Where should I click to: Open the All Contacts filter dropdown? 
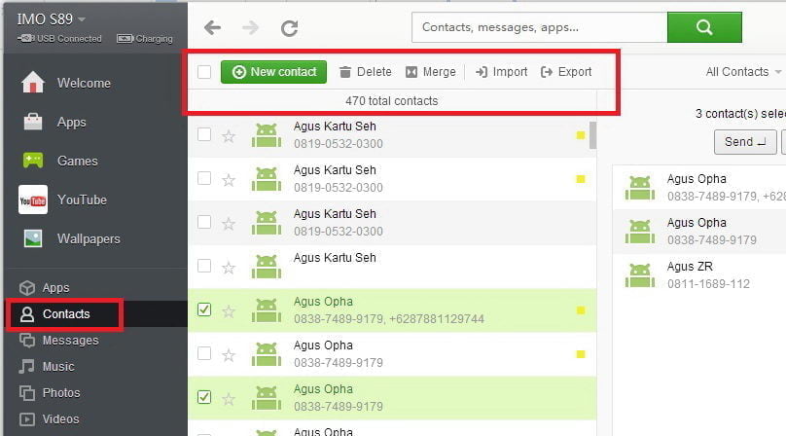[743, 72]
